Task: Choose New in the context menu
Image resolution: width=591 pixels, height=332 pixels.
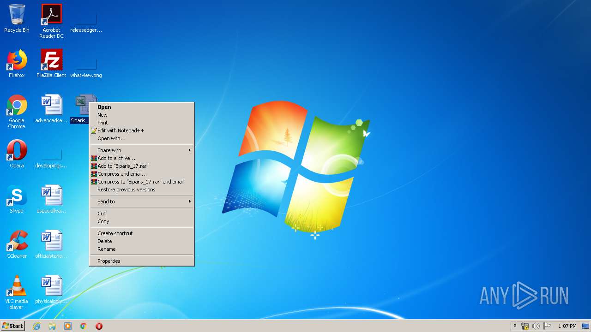Action: click(142, 115)
